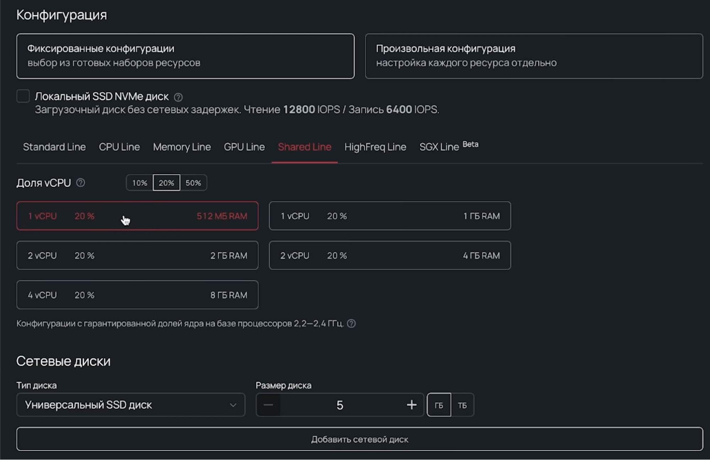Screen dimensions: 710x460
Task: Click help icon after processor frequency description
Action: point(351,323)
